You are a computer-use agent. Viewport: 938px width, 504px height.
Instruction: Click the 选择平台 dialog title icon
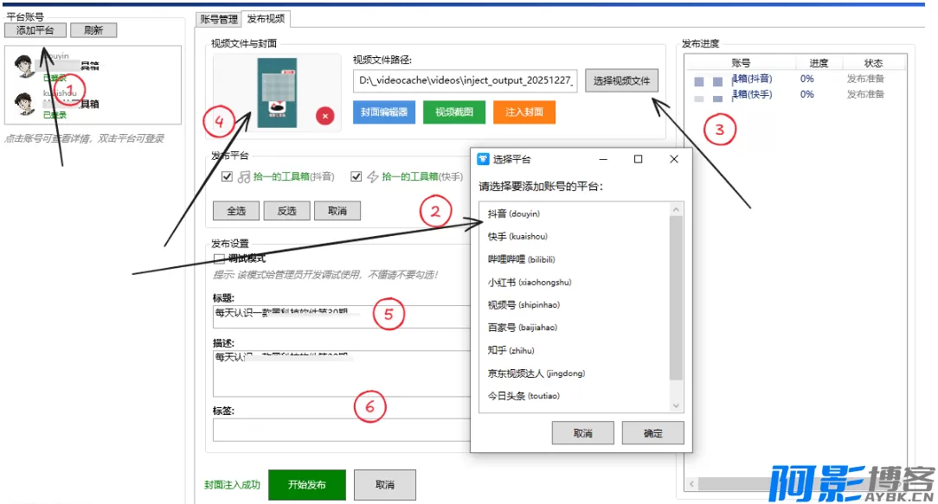(483, 159)
